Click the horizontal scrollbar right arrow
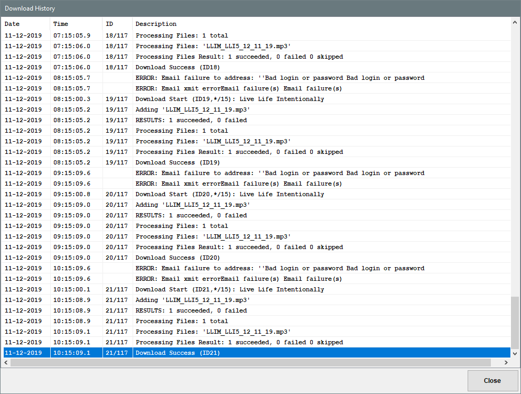Viewport: 521px width, 394px height. (x=506, y=363)
